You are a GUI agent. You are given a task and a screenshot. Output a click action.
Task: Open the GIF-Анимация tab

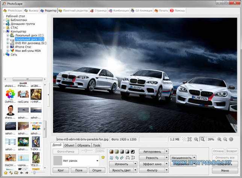pos(142,11)
